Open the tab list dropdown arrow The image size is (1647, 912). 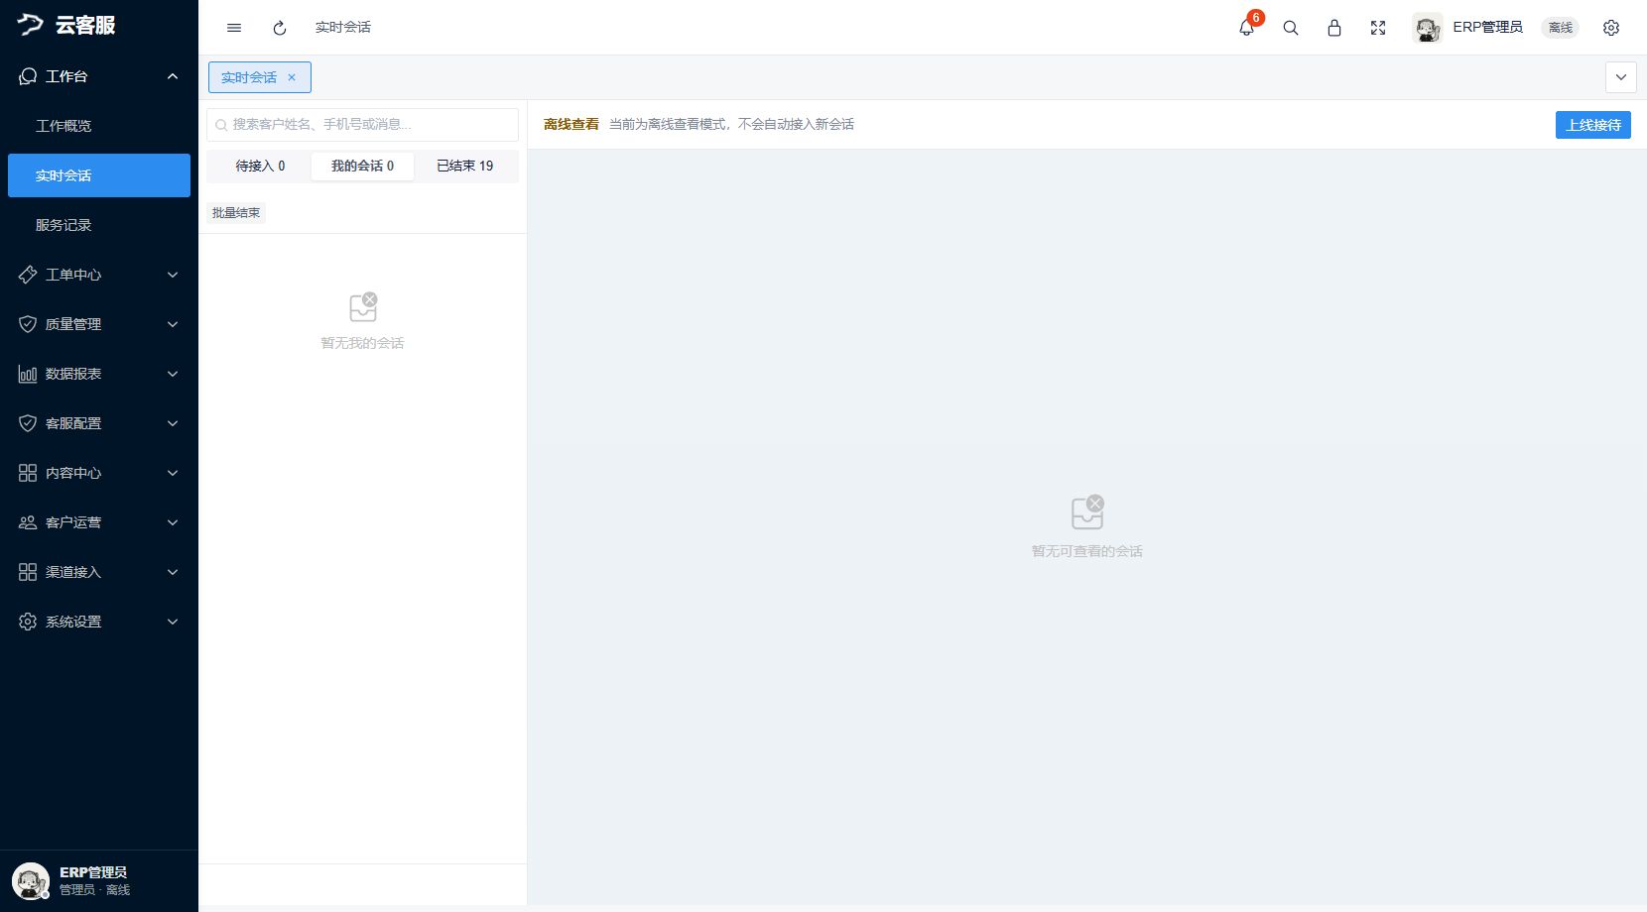(1621, 77)
